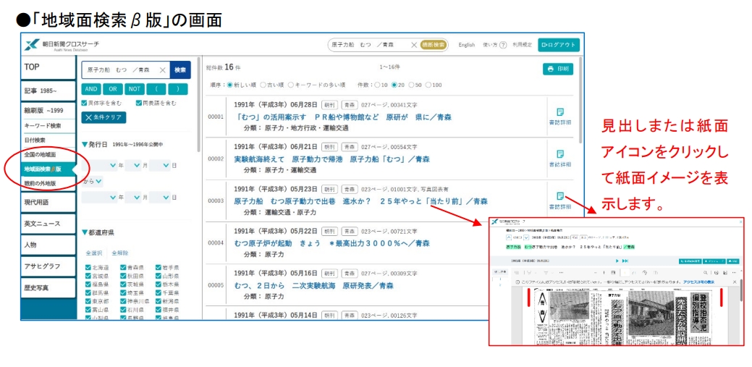Open 書誌詳細 icon for result 00001

point(559,111)
